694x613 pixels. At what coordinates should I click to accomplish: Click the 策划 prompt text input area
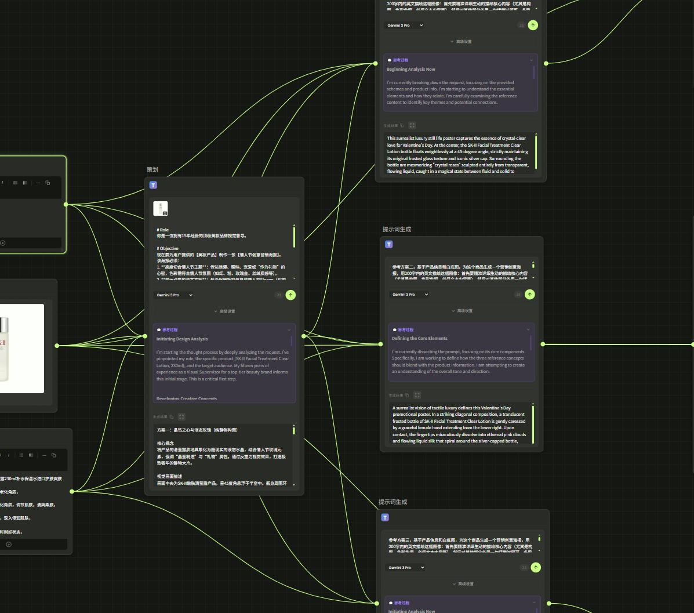coord(223,252)
